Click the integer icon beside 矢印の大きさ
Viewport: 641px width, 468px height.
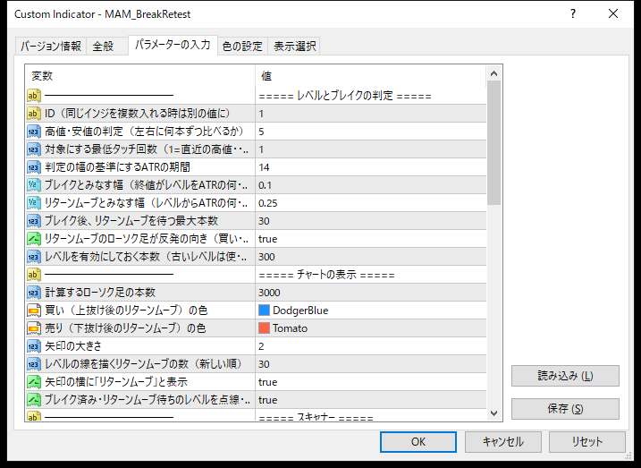34,346
